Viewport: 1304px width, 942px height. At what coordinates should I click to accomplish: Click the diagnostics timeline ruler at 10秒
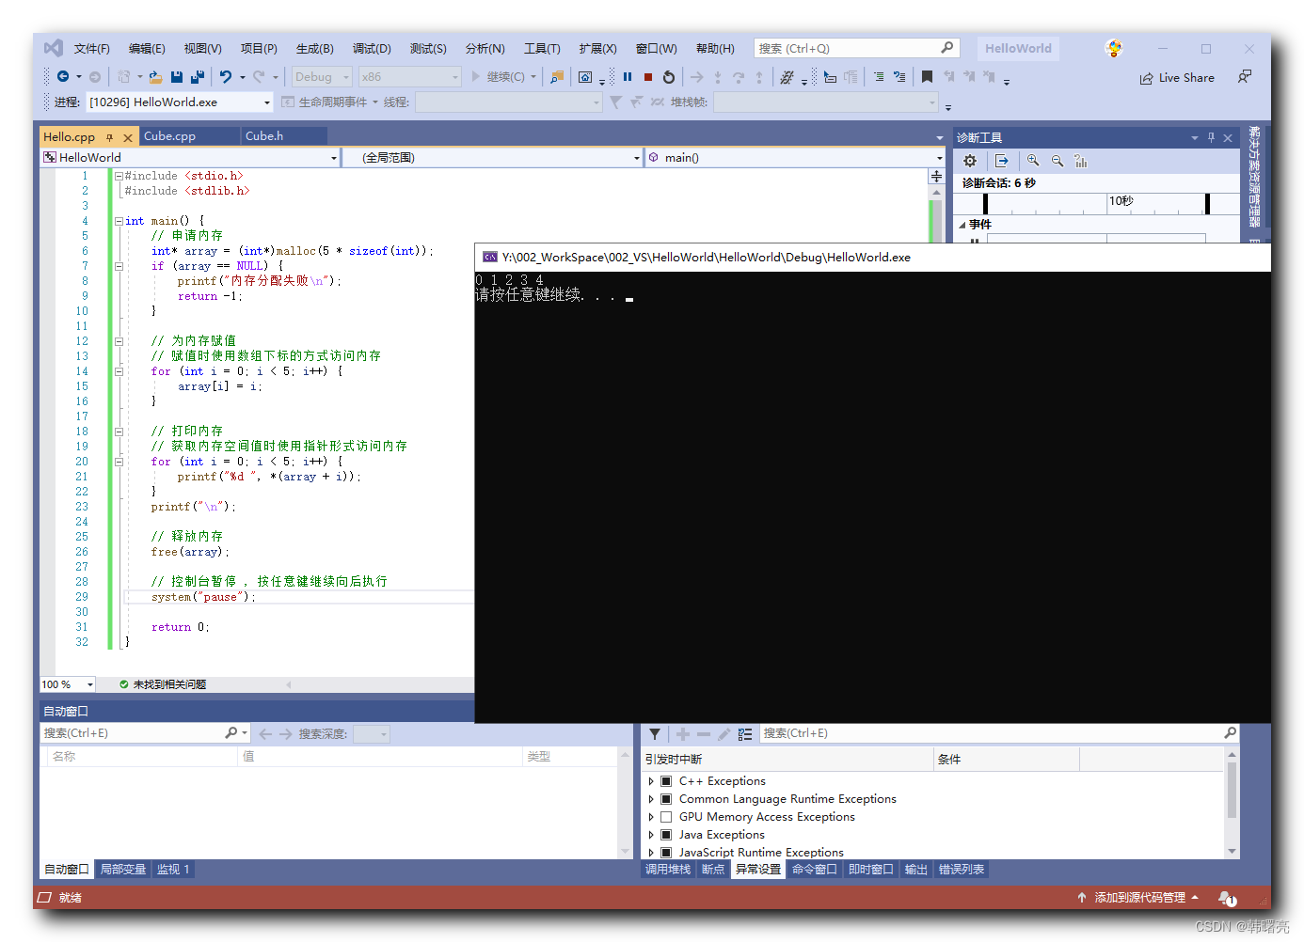pos(1121,201)
